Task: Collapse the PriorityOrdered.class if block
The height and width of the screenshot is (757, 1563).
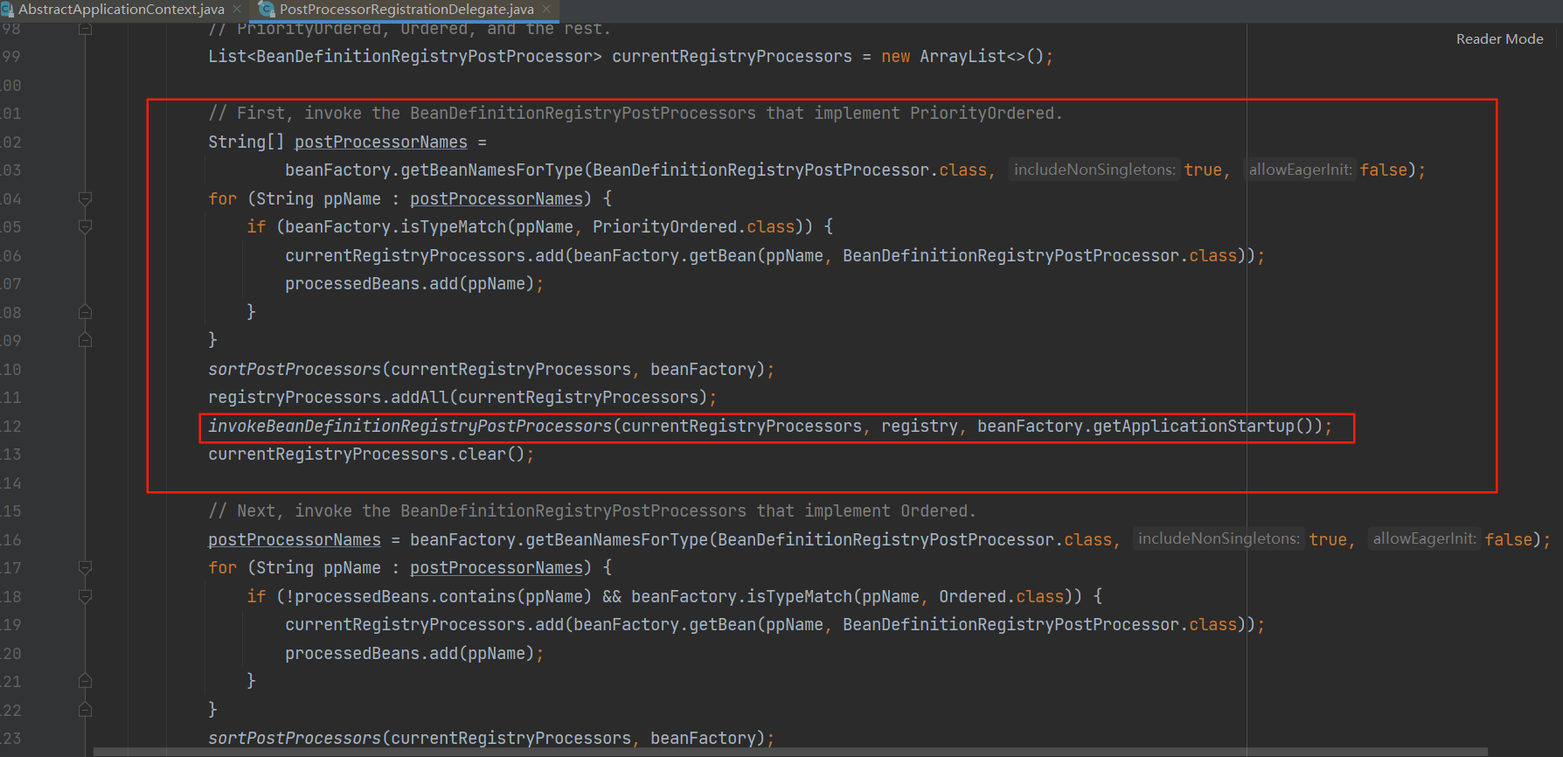Action: [x=85, y=226]
